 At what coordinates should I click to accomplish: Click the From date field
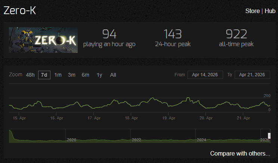tap(205, 75)
